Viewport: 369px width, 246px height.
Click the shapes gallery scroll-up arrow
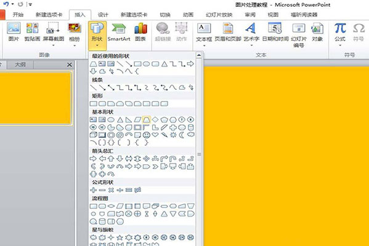(199, 55)
